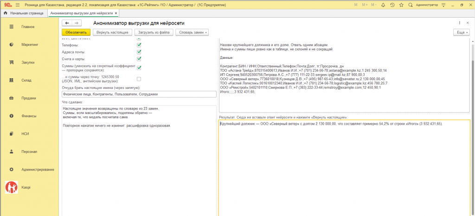Enable the суммы через точку checkbox

pyautogui.click(x=139, y=79)
